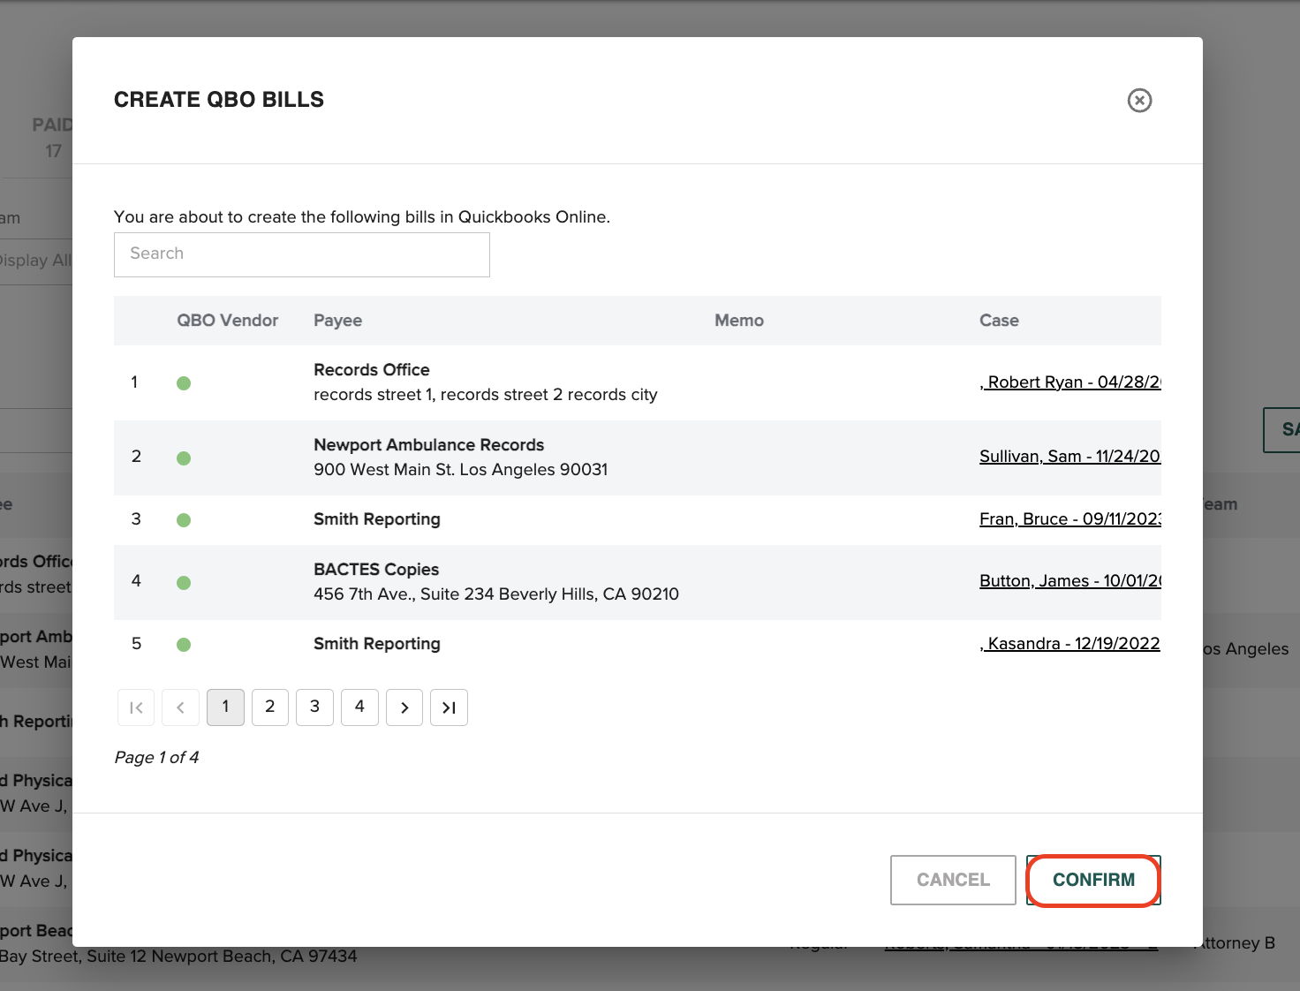Screen dimensions: 1300x991
Task: Open the Button, James case link
Action: [1069, 580]
